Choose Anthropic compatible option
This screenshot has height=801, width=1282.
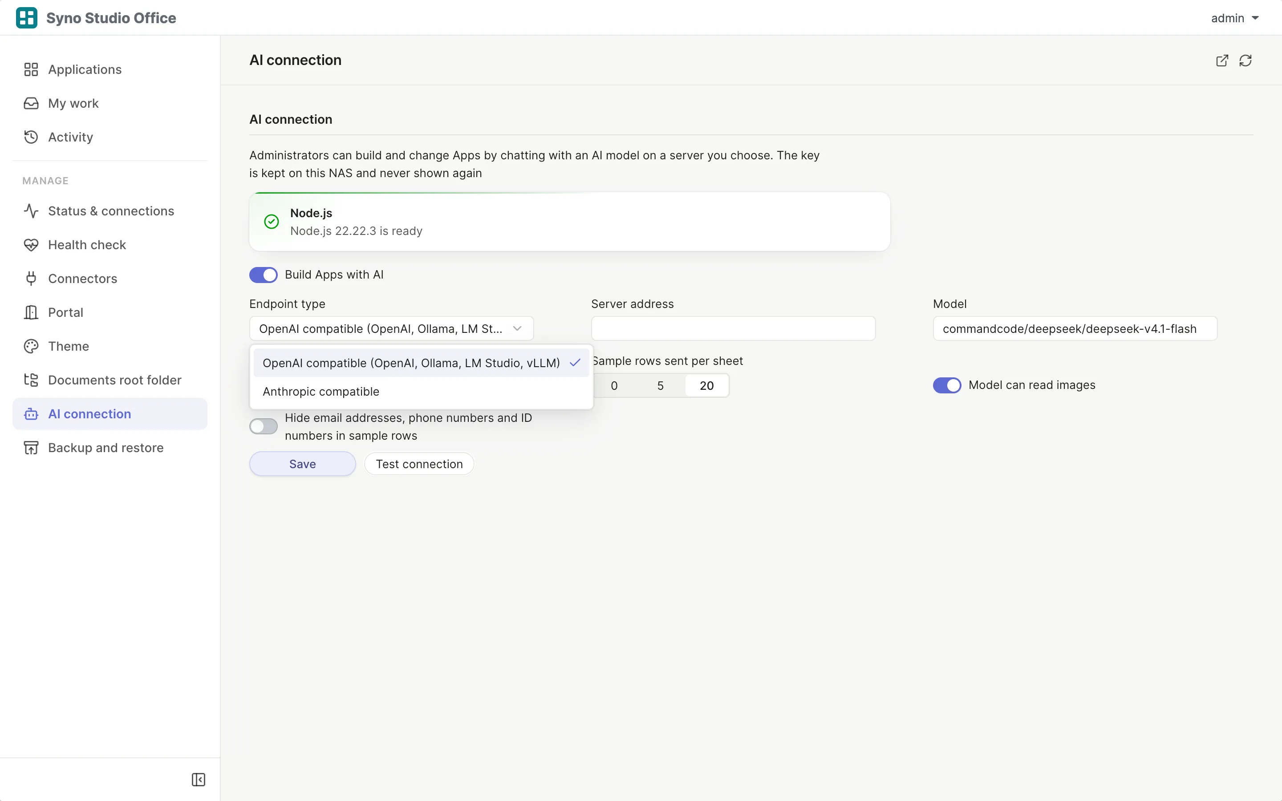click(421, 392)
